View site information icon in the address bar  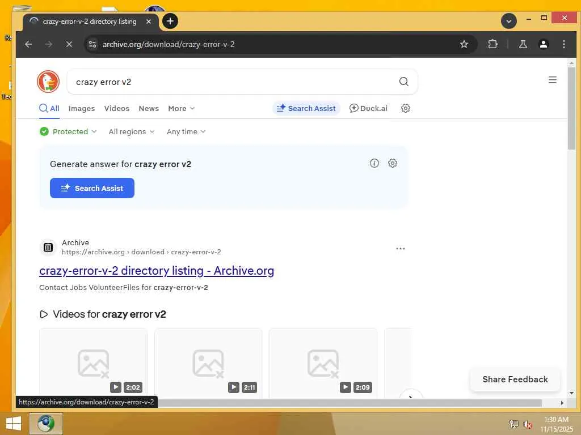click(92, 44)
